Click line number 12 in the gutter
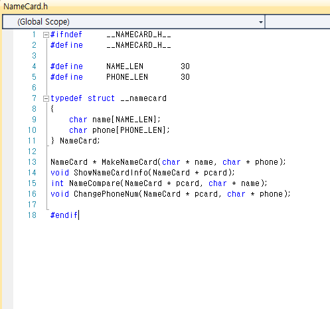This screenshot has height=309, width=330. [32, 152]
